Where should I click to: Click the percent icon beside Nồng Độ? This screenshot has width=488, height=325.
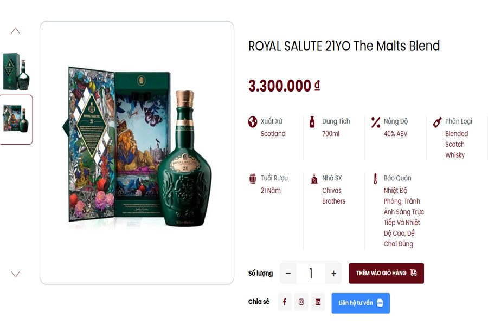[375, 122]
